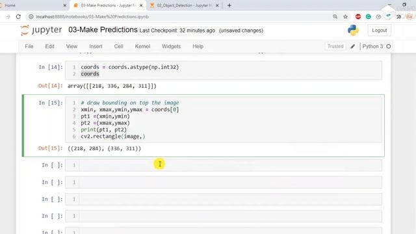
Task: Click the second empty code cell
Action: click(224, 182)
